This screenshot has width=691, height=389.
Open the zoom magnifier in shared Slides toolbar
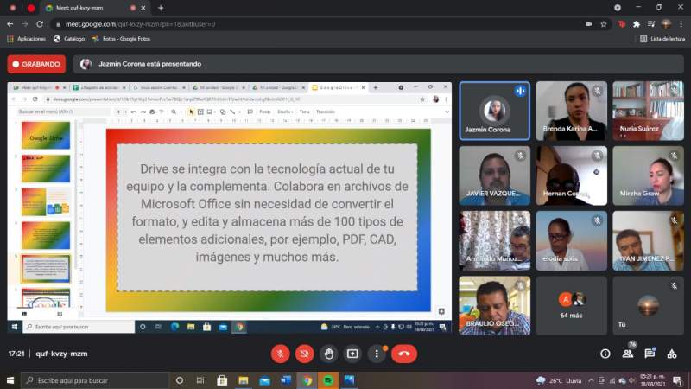[x=174, y=112]
